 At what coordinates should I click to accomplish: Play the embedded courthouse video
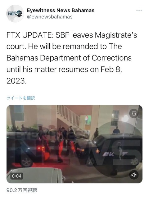[74, 144]
